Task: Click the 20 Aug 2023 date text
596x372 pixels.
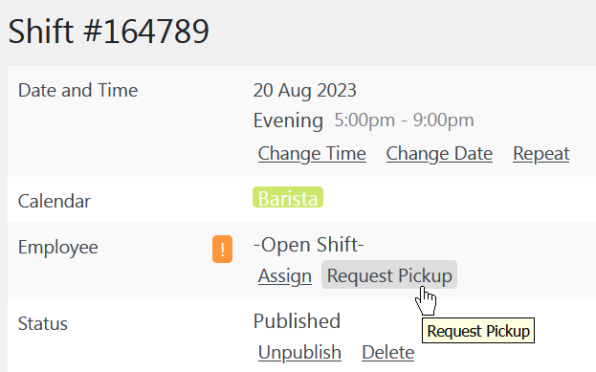Action: click(x=305, y=91)
